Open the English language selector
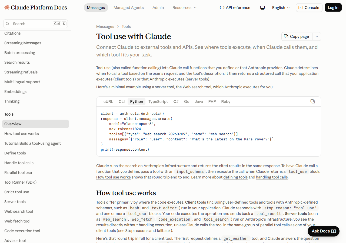Screen dimensions: 346x243 [x=281, y=8]
